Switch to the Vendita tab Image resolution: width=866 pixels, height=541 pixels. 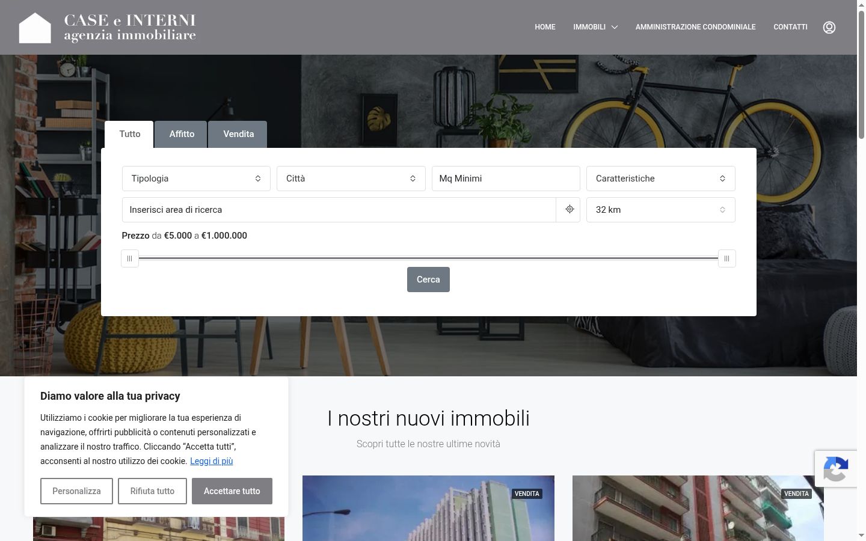[239, 134]
